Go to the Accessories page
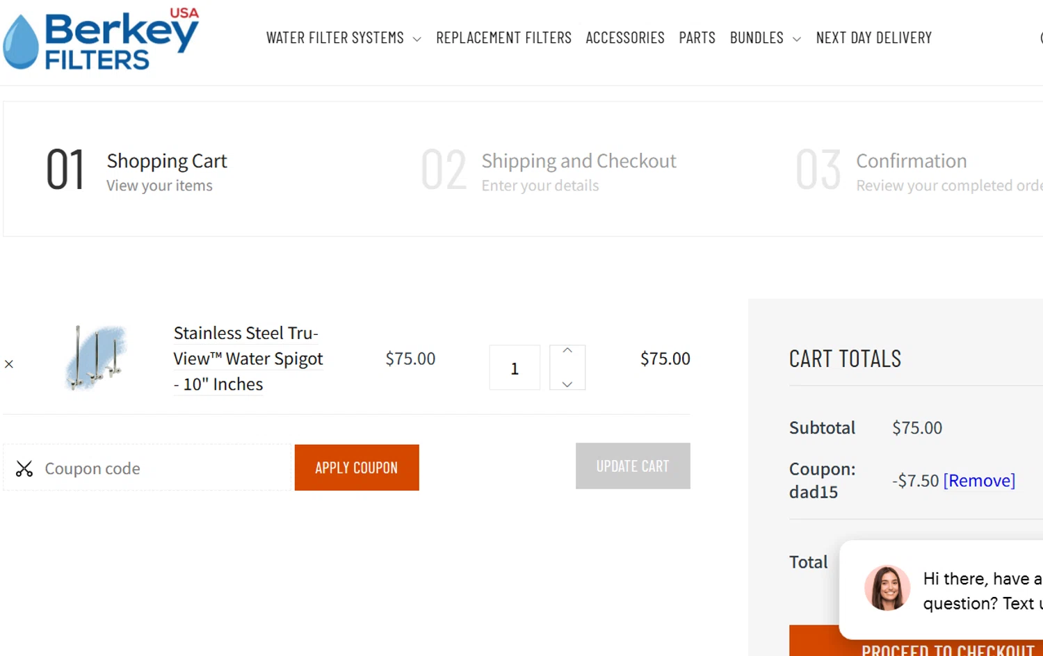This screenshot has width=1043, height=656. (x=625, y=38)
